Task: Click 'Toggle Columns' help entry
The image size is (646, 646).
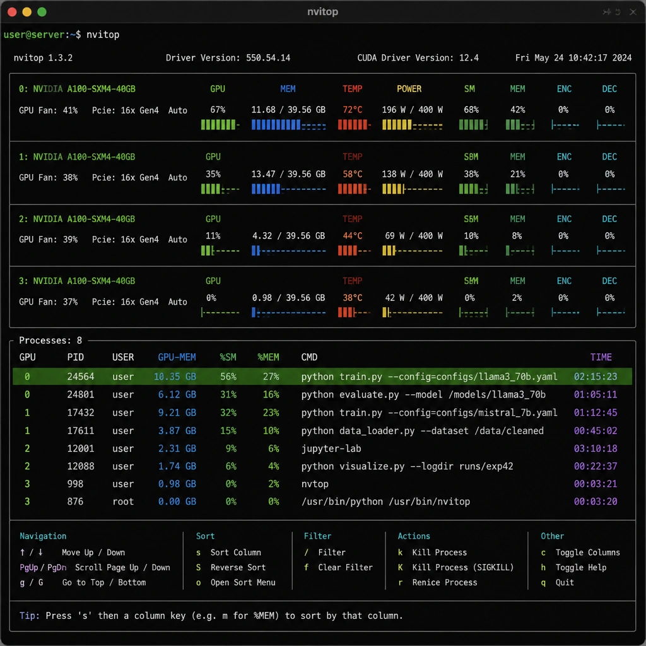Action: pos(587,553)
